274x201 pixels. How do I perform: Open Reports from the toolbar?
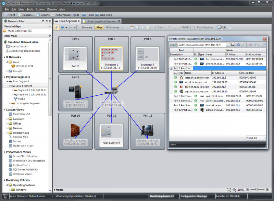[x=43, y=15]
